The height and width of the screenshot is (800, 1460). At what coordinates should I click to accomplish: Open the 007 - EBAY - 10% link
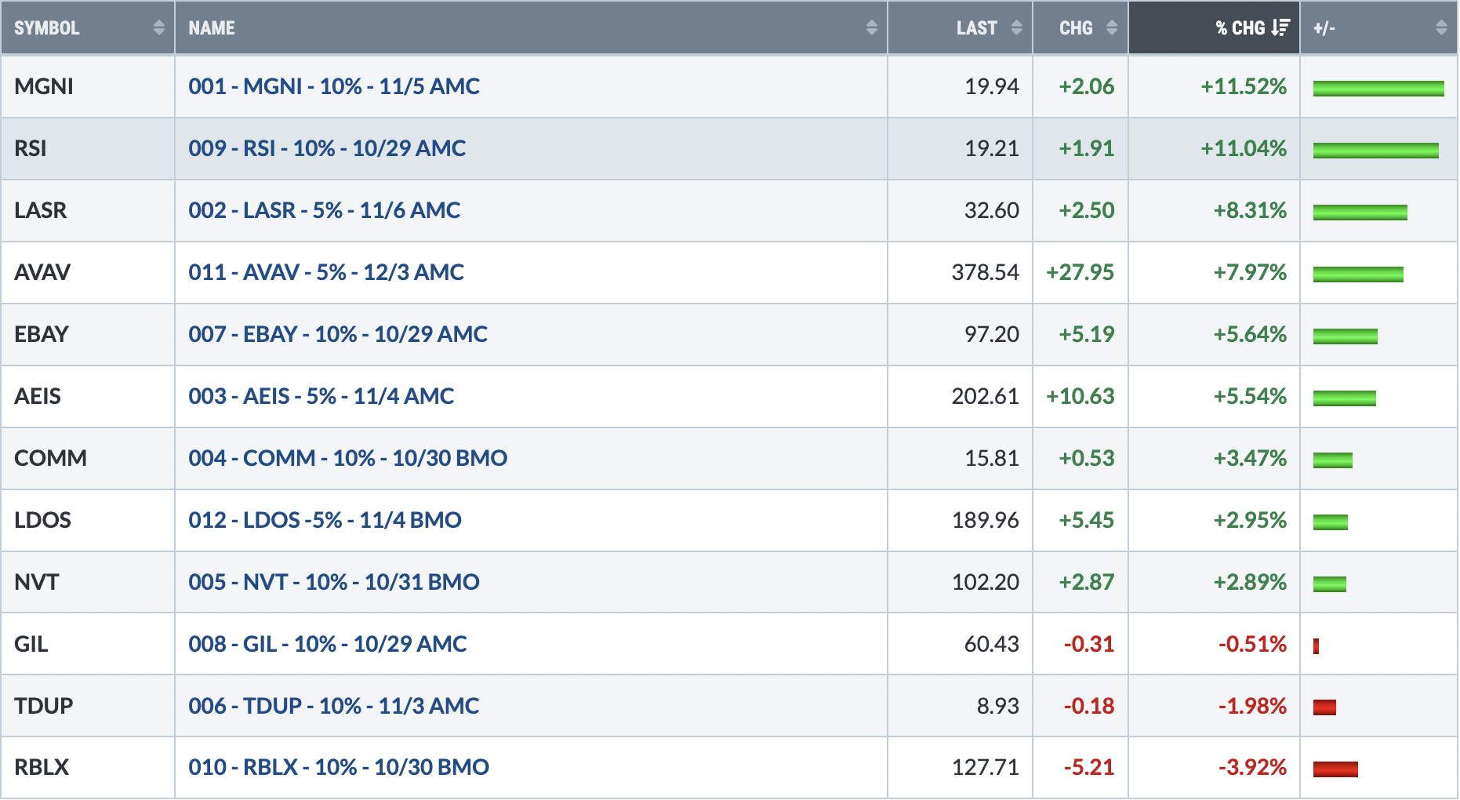(x=338, y=334)
